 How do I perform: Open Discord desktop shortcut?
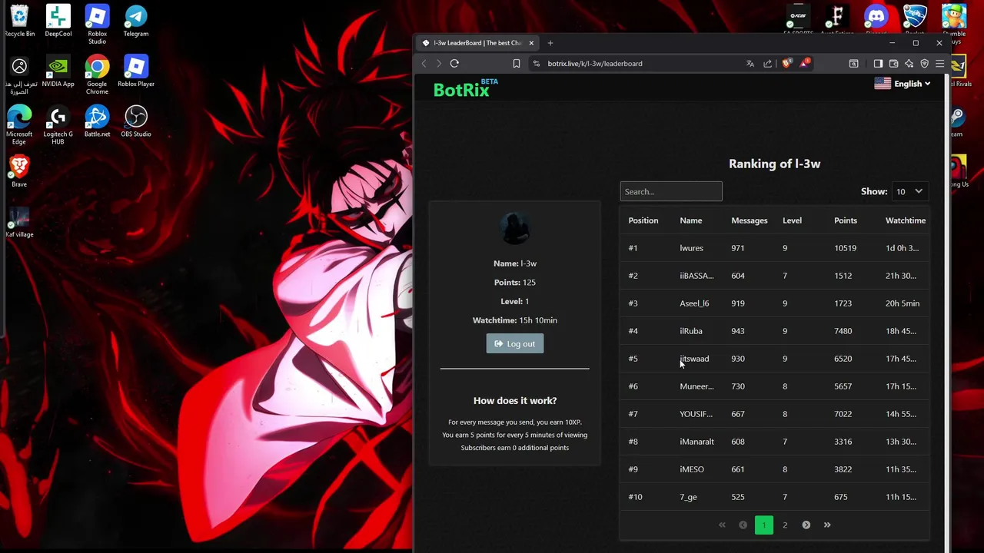pyautogui.click(x=876, y=21)
